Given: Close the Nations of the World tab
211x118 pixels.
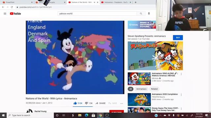Looking at the screenshot, I should (x=98, y=2).
